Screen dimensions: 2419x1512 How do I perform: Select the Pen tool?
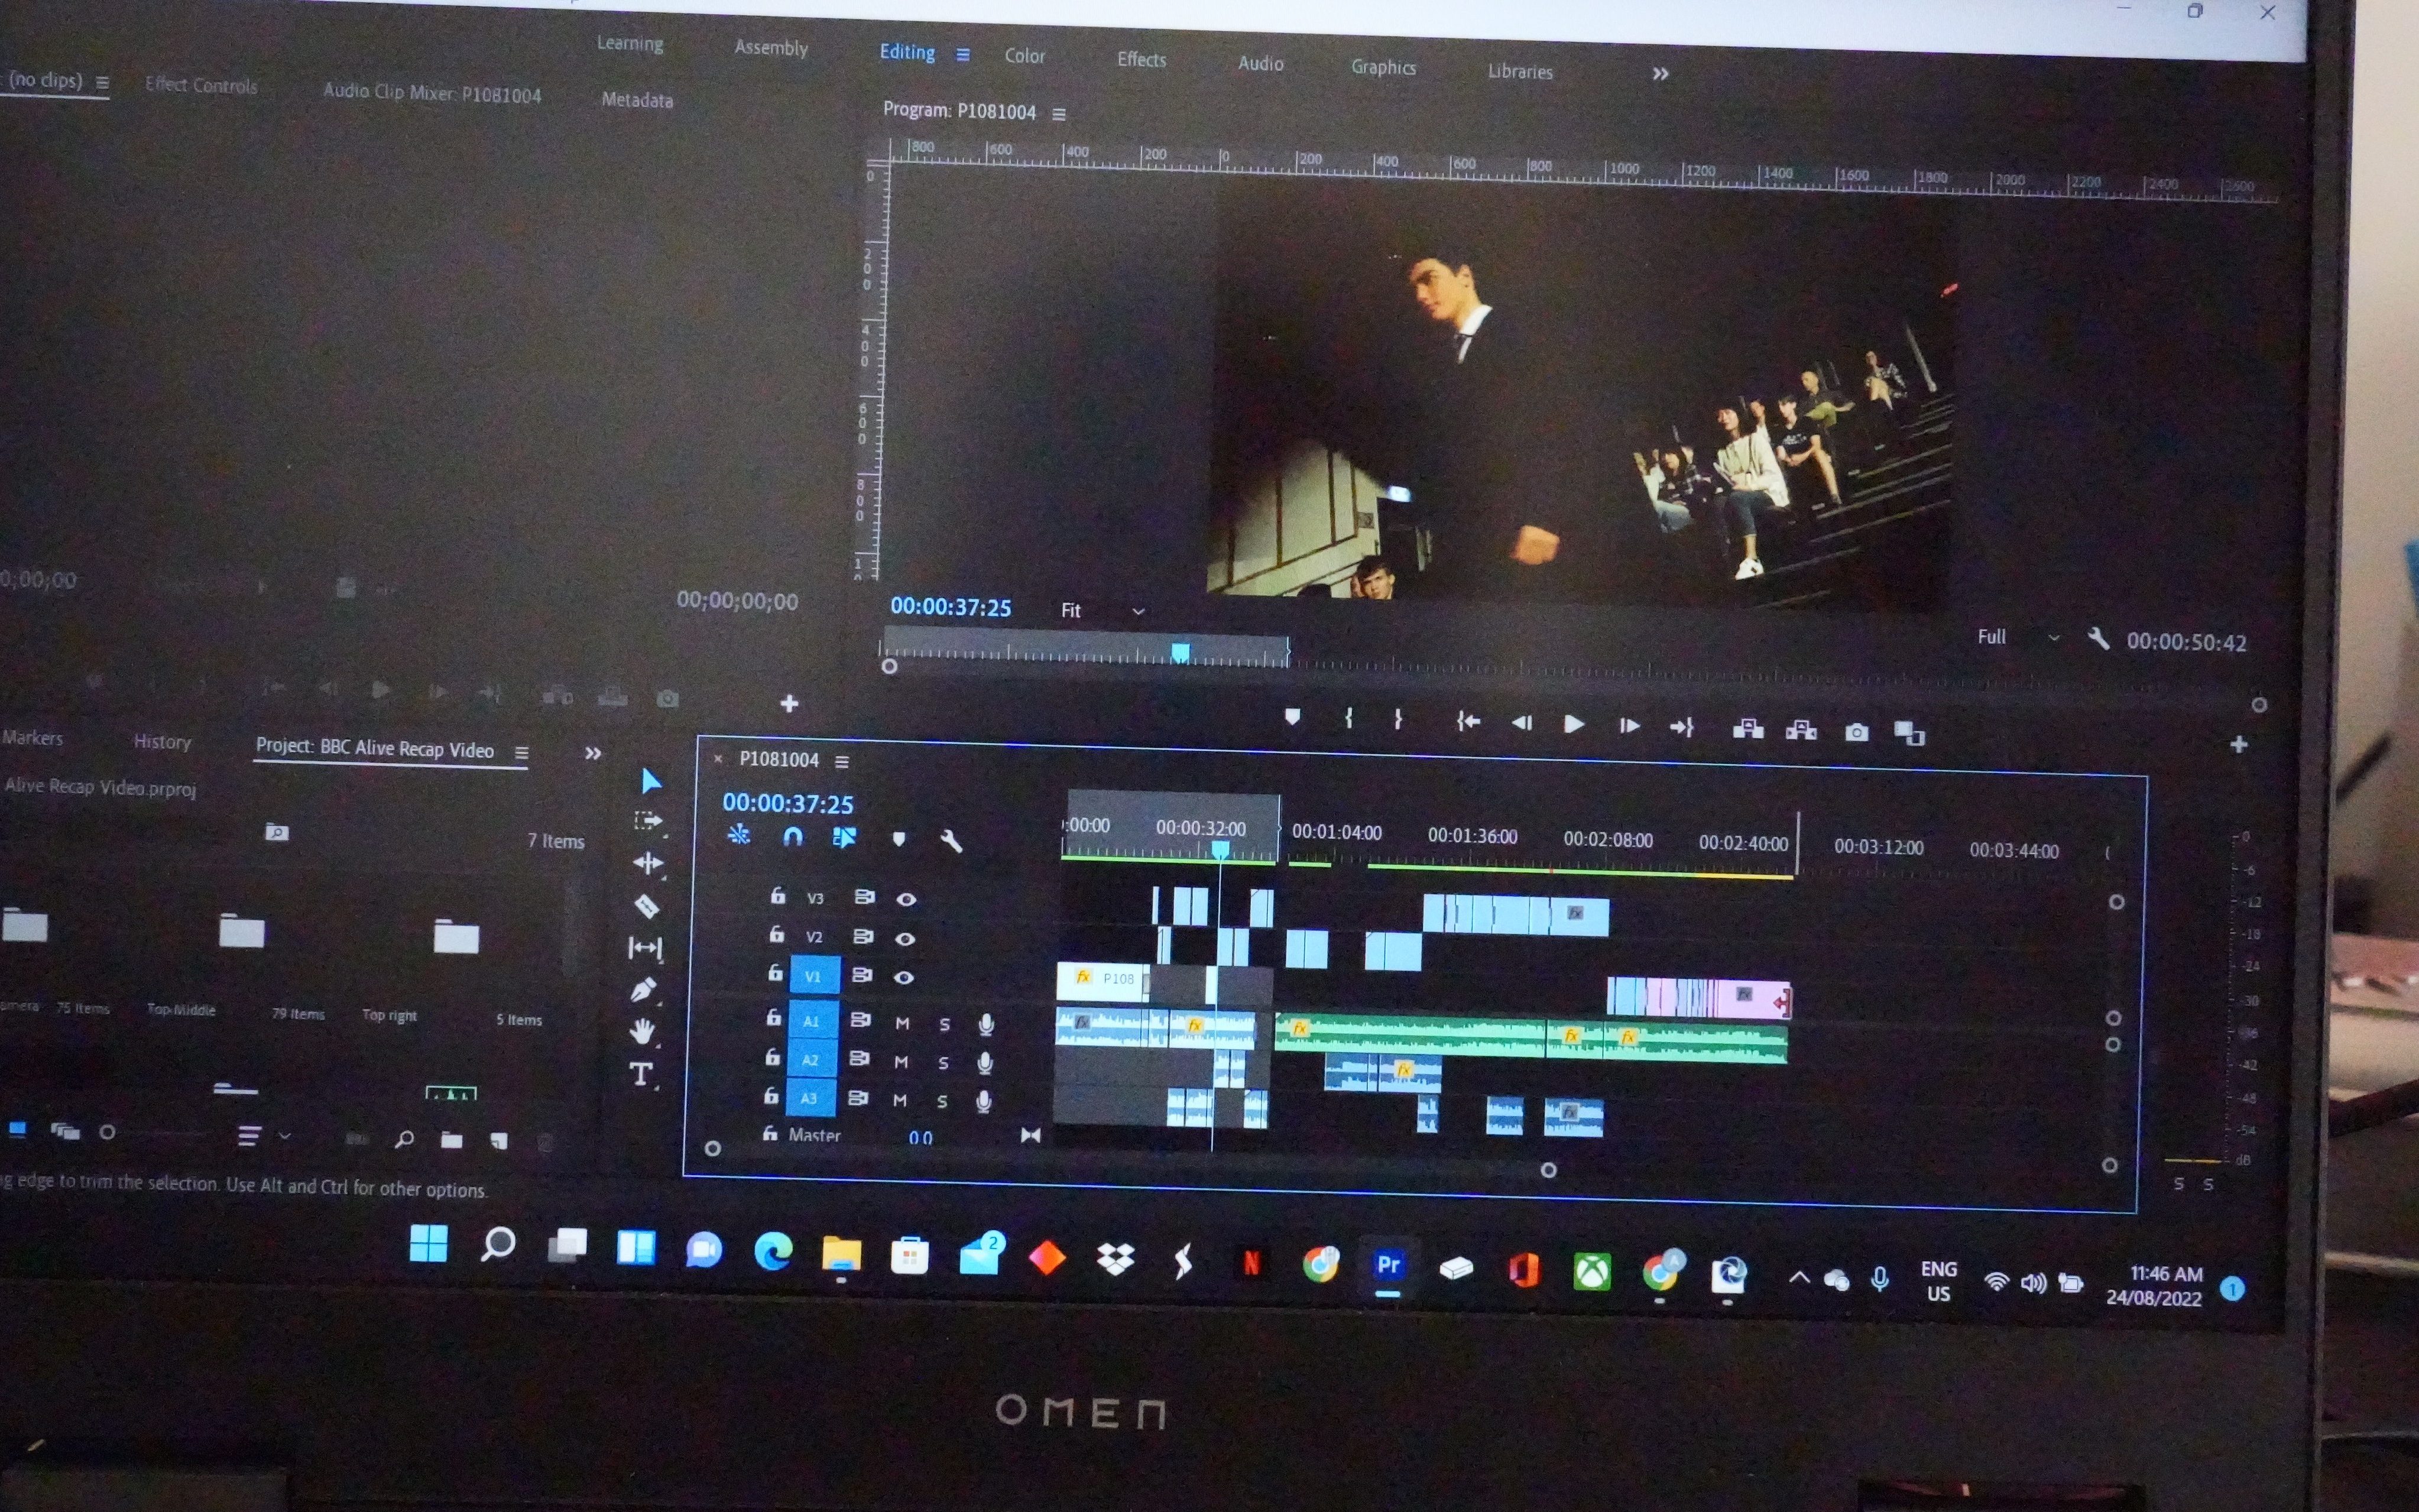point(643,989)
